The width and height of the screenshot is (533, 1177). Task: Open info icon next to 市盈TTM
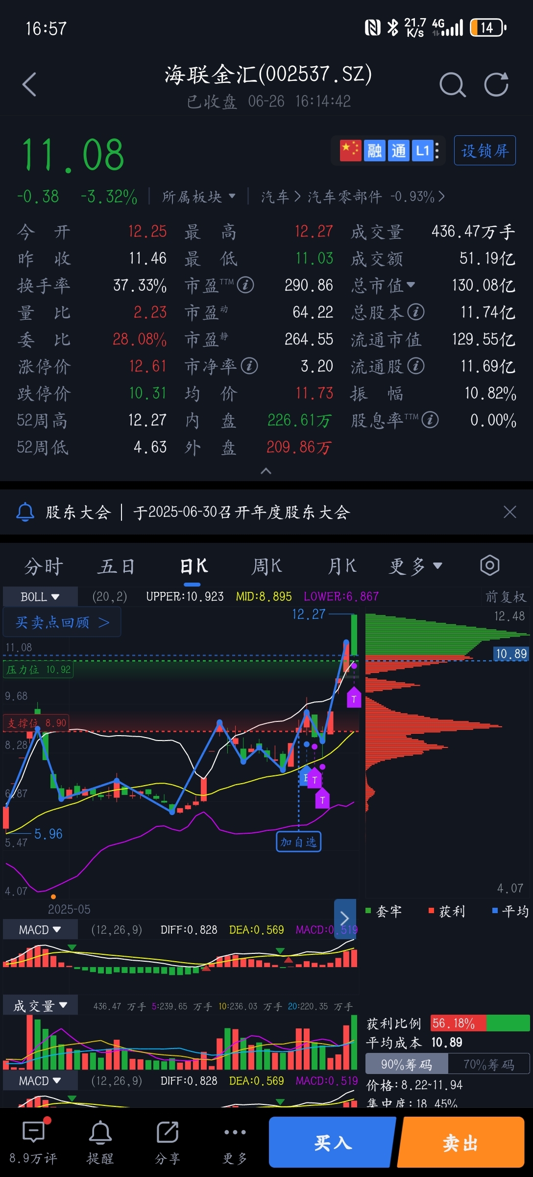click(245, 285)
